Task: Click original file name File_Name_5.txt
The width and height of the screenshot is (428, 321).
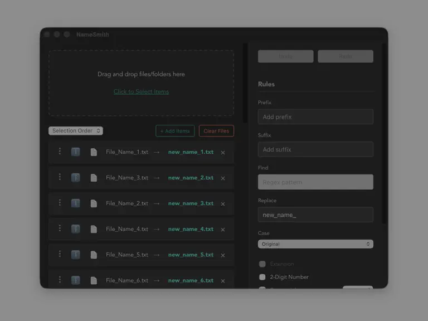Action: click(127, 255)
